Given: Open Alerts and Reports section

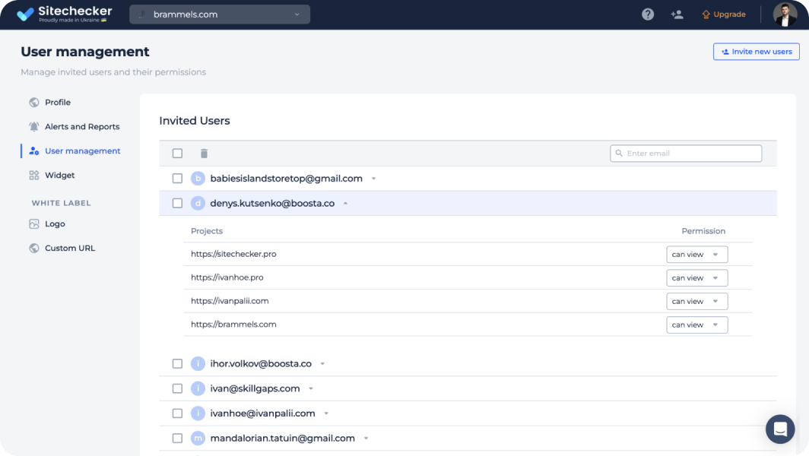Looking at the screenshot, I should pos(82,126).
